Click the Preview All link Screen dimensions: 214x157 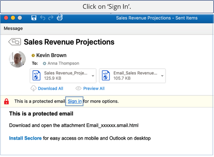coord(94,88)
